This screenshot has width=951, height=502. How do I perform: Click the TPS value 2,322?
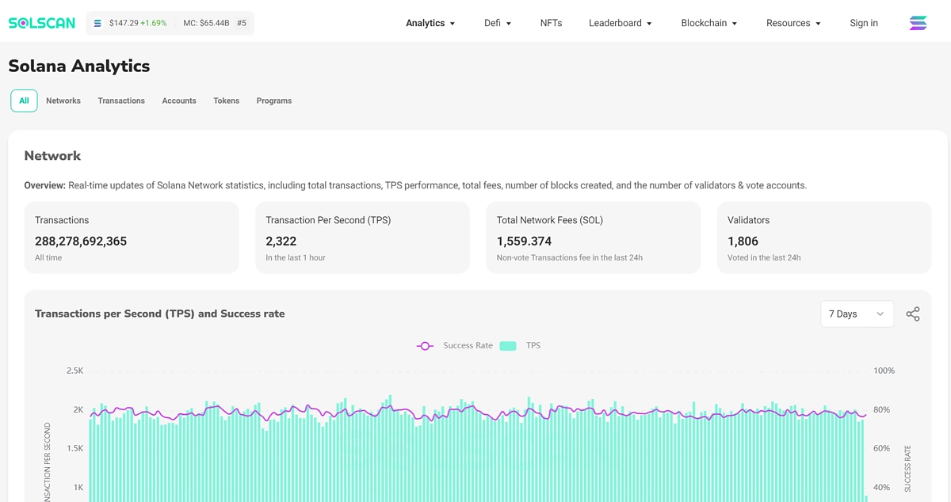click(x=281, y=241)
